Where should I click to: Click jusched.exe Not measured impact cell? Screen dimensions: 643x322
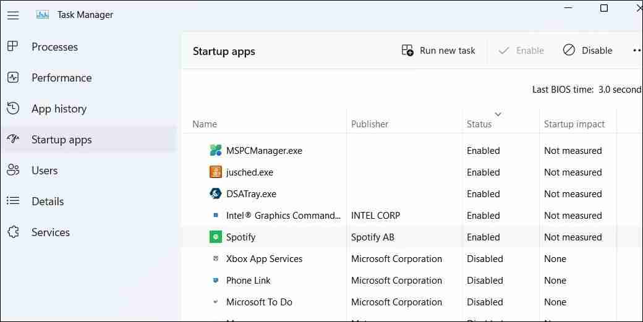pyautogui.click(x=573, y=172)
